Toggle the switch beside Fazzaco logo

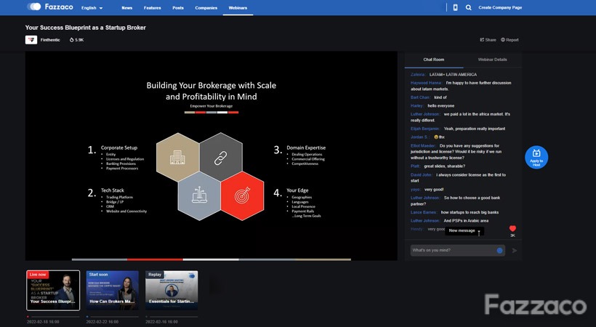click(x=34, y=7)
